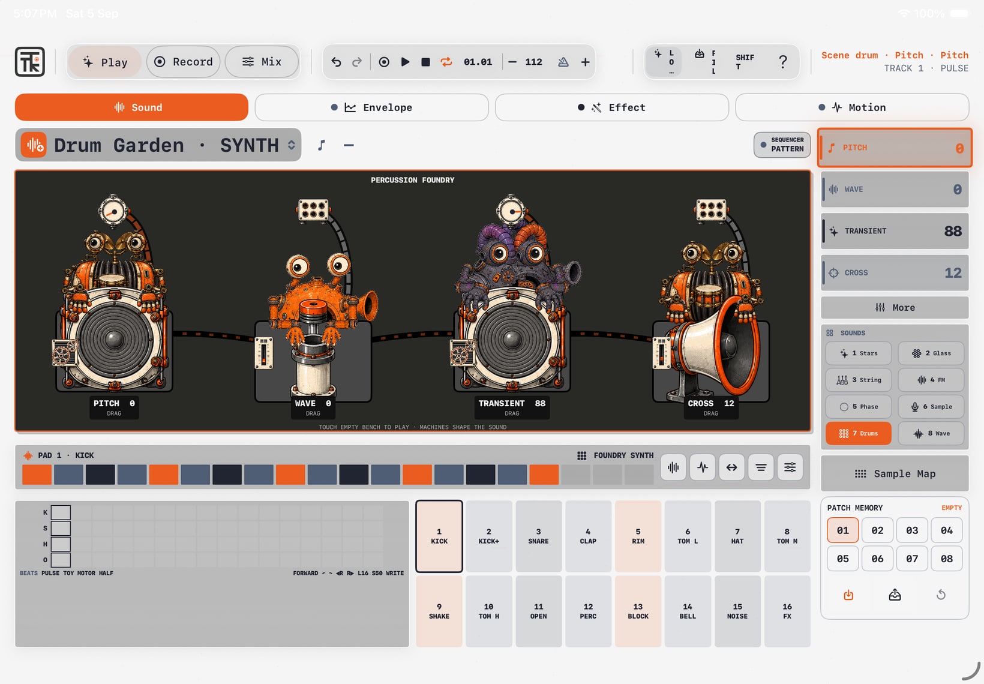Open the Effect tab

click(611, 107)
